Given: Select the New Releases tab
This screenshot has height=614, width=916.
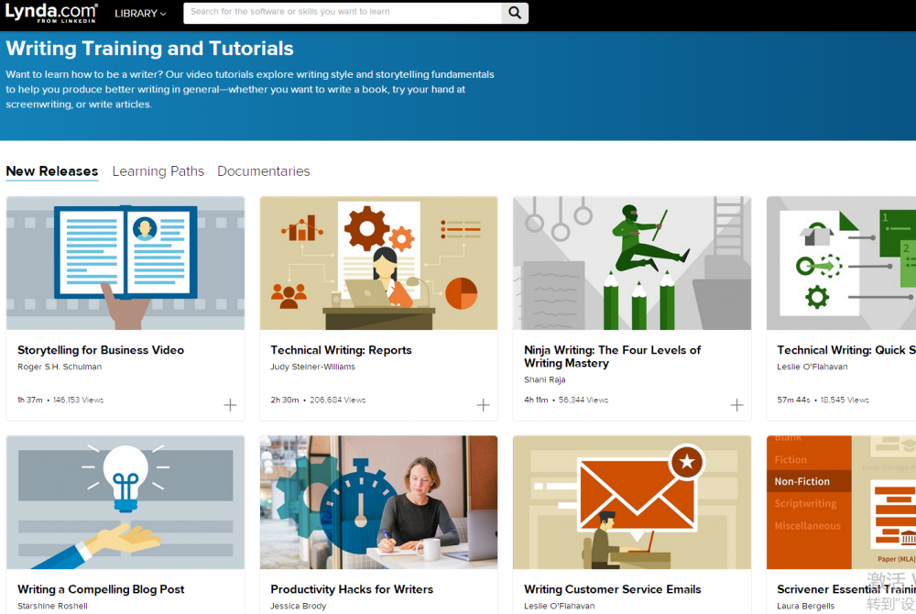Looking at the screenshot, I should pyautogui.click(x=52, y=171).
